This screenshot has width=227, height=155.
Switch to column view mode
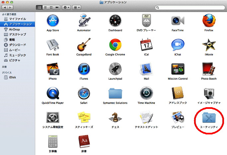pyautogui.click(x=51, y=8)
